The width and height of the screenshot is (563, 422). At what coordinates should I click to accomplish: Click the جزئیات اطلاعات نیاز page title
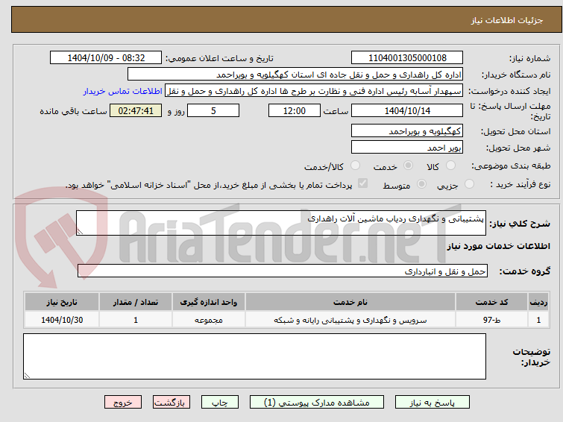(x=507, y=20)
